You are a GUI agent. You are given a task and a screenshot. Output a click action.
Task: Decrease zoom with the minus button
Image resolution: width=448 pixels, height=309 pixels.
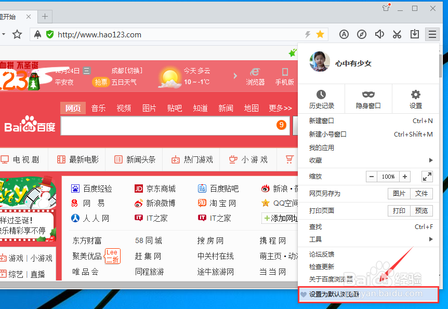pyautogui.click(x=372, y=177)
